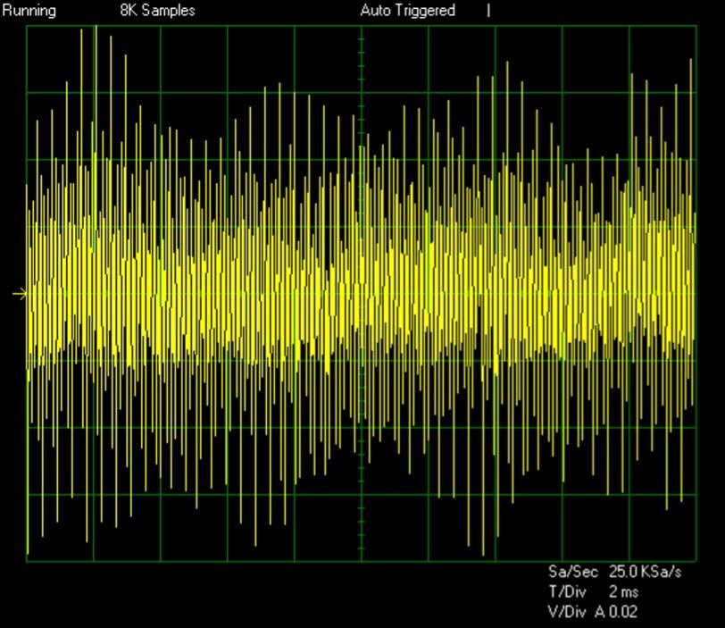The height and width of the screenshot is (628, 725).
Task: Click the Sa/Sec label
Action: [x=572, y=571]
